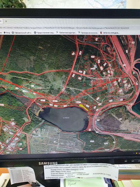The width and height of the screenshot is (140, 187).
Task: Show hidden system tray icons chevron
Action: (x=133, y=153)
